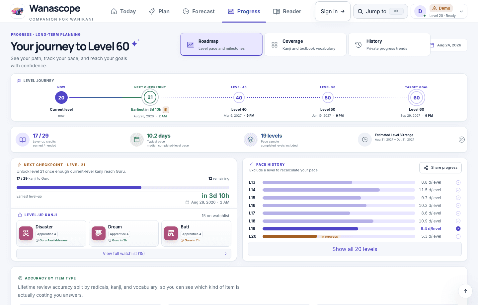Enable the L20 in-progress level checkbox
The image size is (478, 305).
458,237
